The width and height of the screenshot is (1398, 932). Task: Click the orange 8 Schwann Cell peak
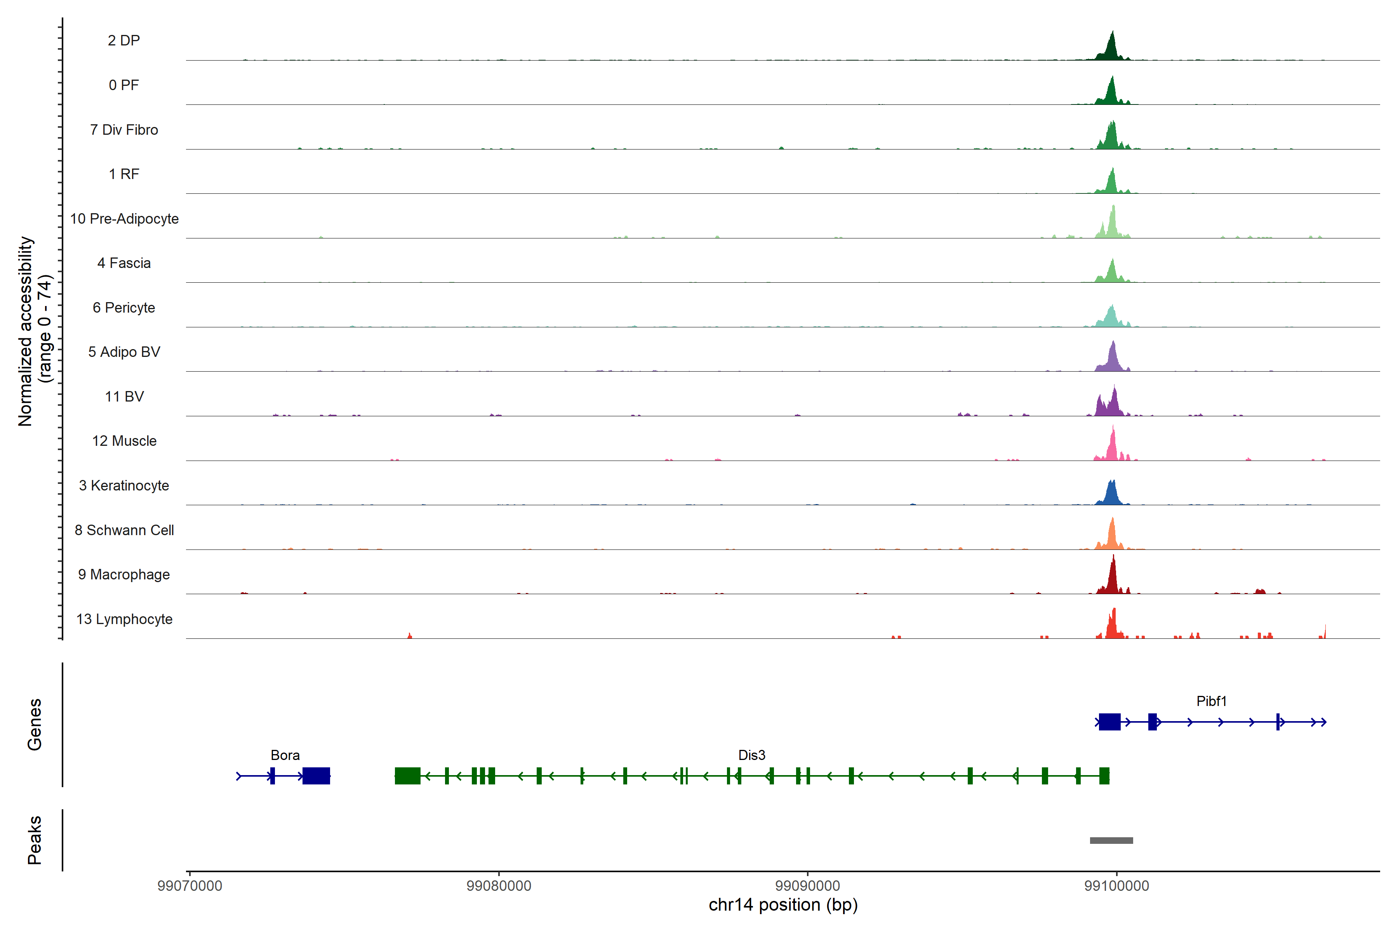pyautogui.click(x=1111, y=536)
